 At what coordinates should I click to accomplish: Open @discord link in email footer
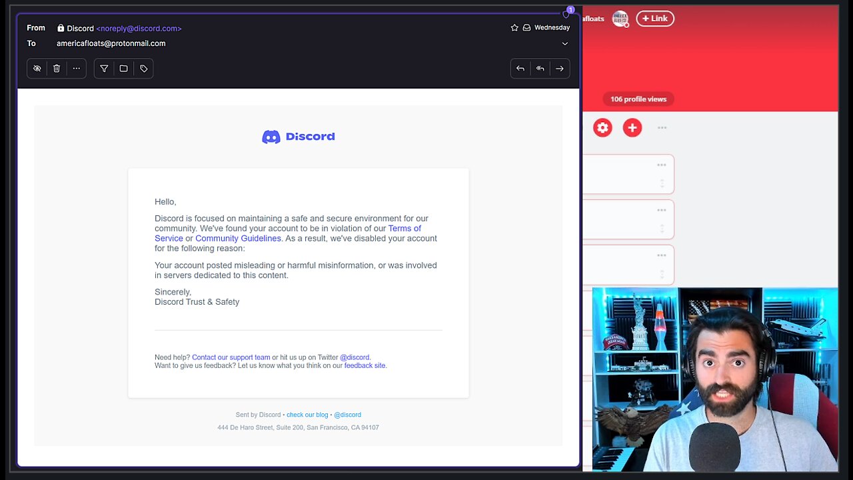tap(347, 415)
